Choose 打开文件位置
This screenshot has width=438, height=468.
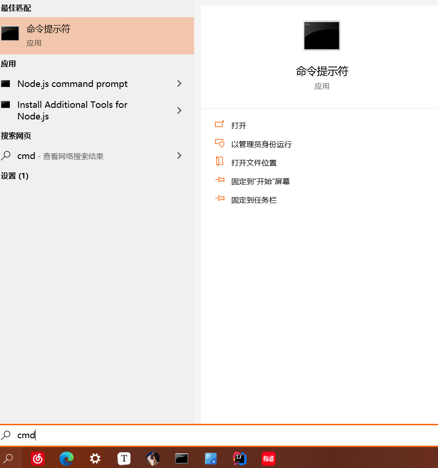click(254, 163)
